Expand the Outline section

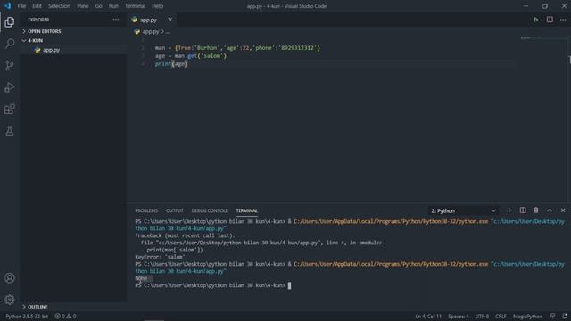pyautogui.click(x=37, y=307)
